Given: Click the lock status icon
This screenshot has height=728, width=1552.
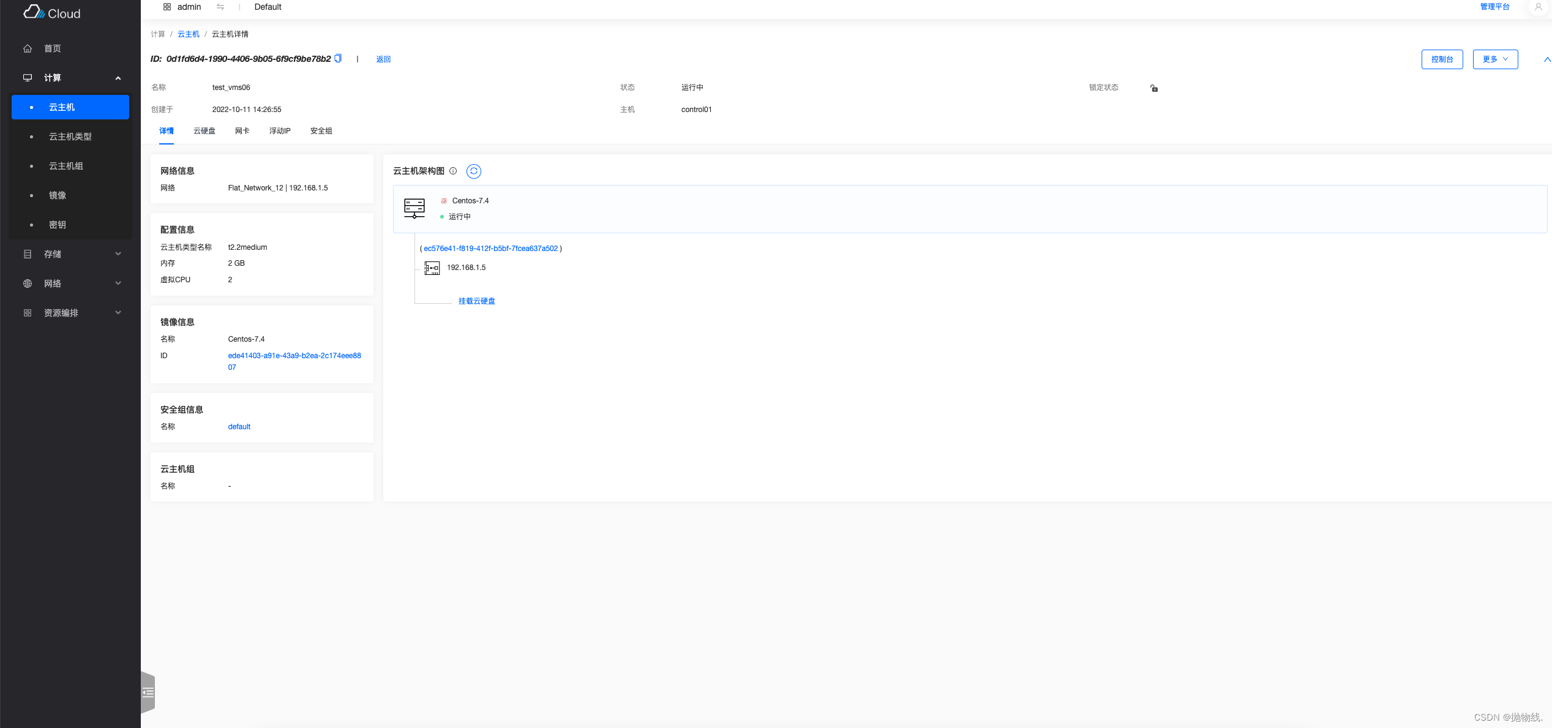Looking at the screenshot, I should point(1154,88).
